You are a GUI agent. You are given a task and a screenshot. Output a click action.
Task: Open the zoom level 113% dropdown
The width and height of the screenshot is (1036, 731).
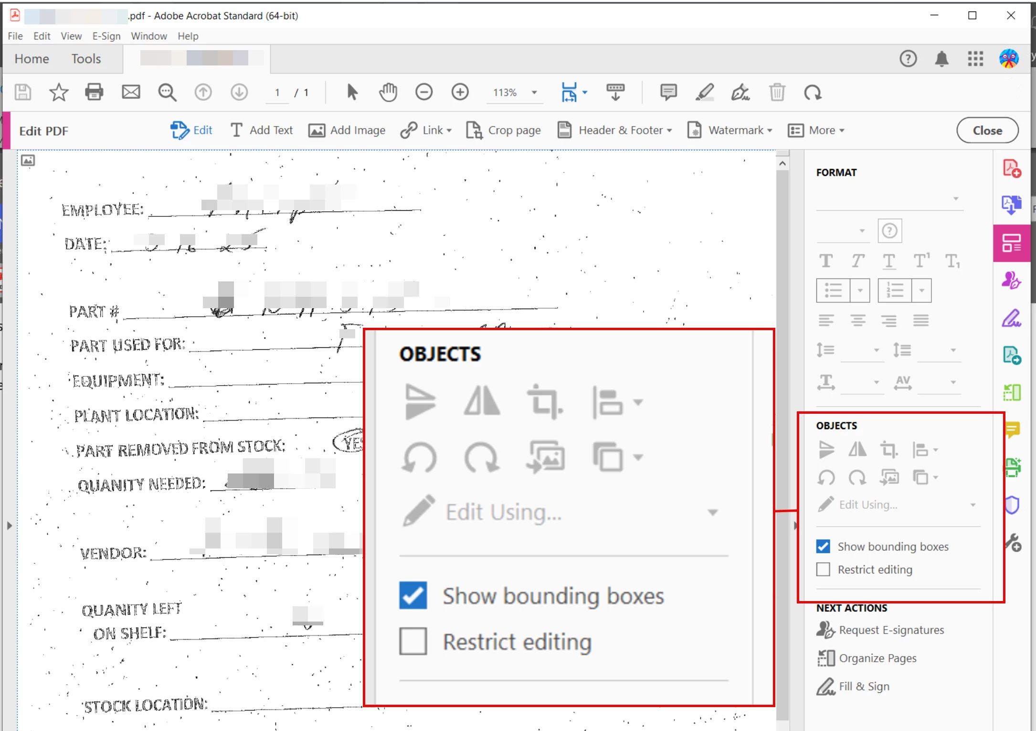534,92
